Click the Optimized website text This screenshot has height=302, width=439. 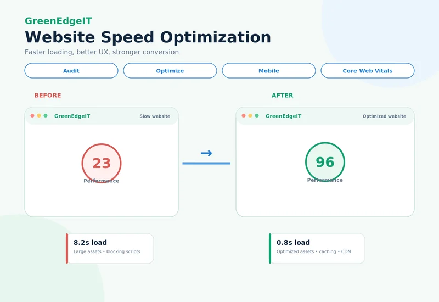(384, 116)
